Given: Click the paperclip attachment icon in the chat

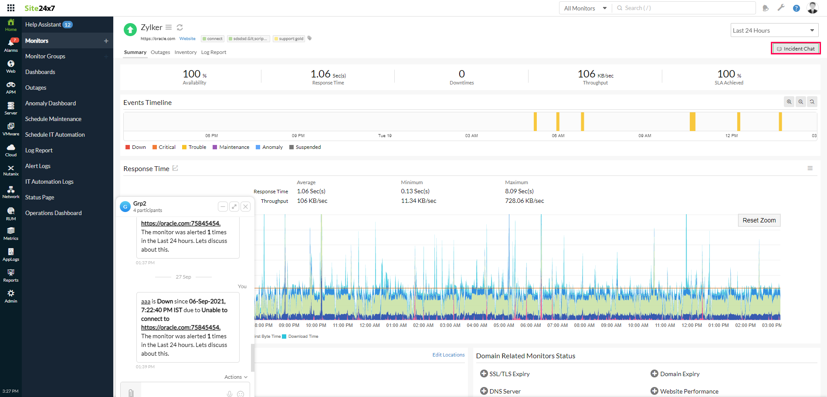Looking at the screenshot, I should click(131, 393).
